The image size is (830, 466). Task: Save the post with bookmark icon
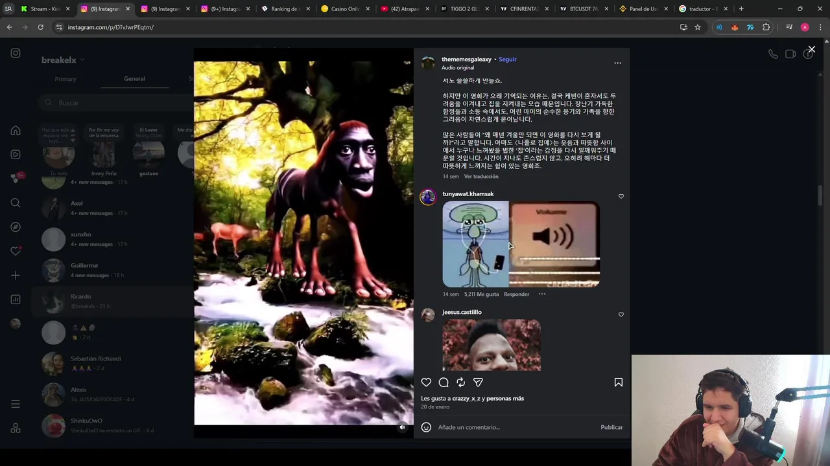coord(618,383)
